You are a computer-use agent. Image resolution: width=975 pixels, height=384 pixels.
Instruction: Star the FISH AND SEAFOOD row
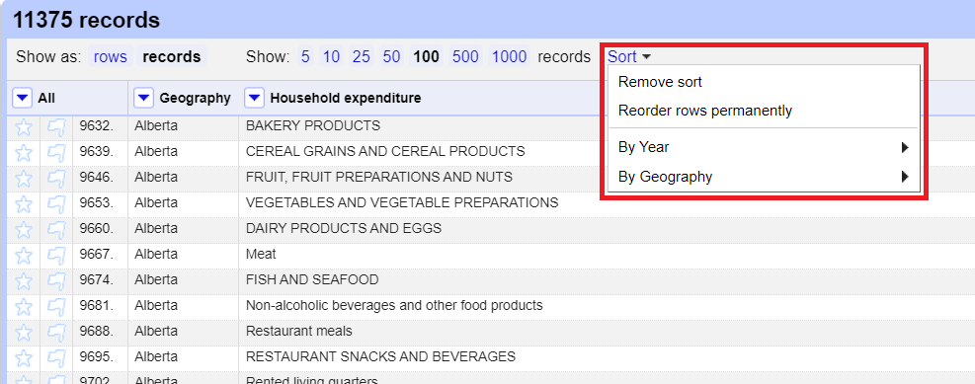pos(23,281)
